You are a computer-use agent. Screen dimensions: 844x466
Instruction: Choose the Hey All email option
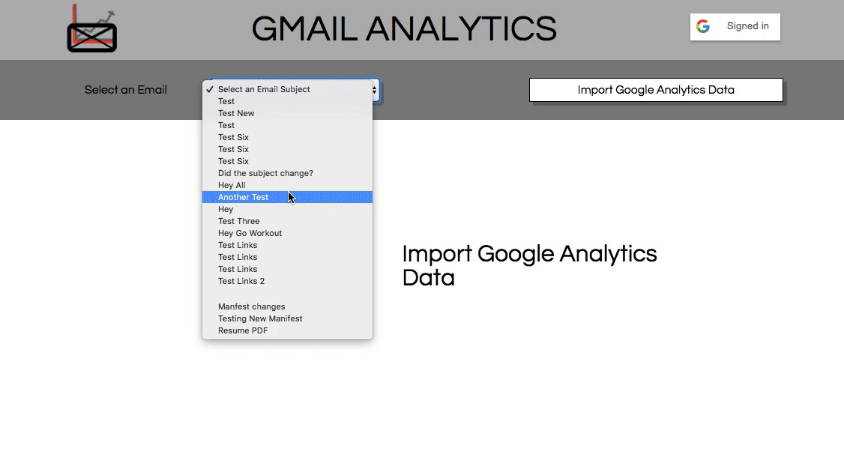pyautogui.click(x=232, y=185)
